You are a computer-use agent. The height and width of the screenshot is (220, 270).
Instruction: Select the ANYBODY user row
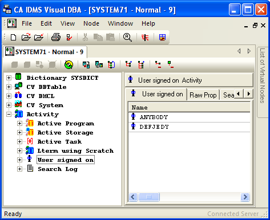click(x=190, y=117)
